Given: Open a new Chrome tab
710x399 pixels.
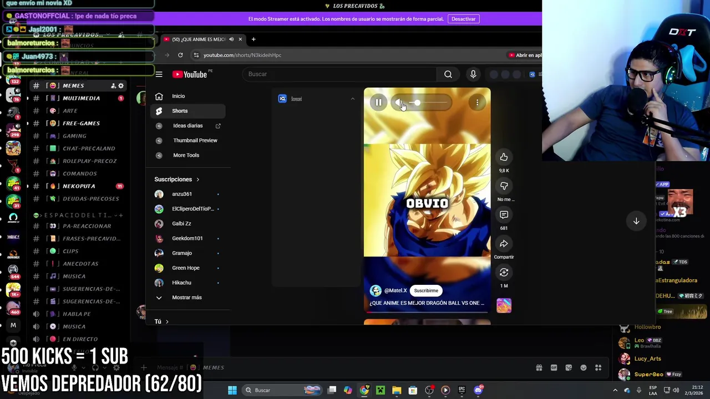Looking at the screenshot, I should coord(253,39).
